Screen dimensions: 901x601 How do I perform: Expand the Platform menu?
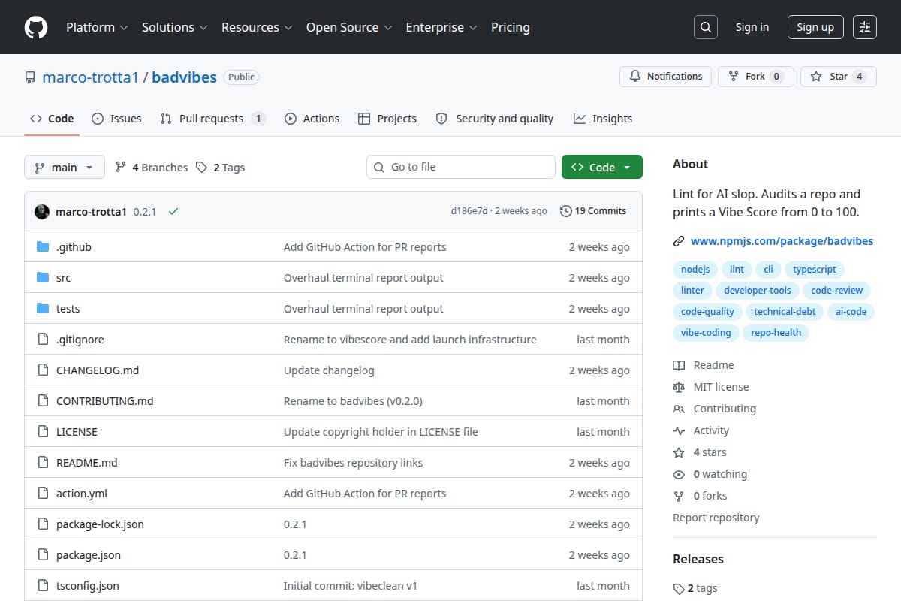pos(97,27)
